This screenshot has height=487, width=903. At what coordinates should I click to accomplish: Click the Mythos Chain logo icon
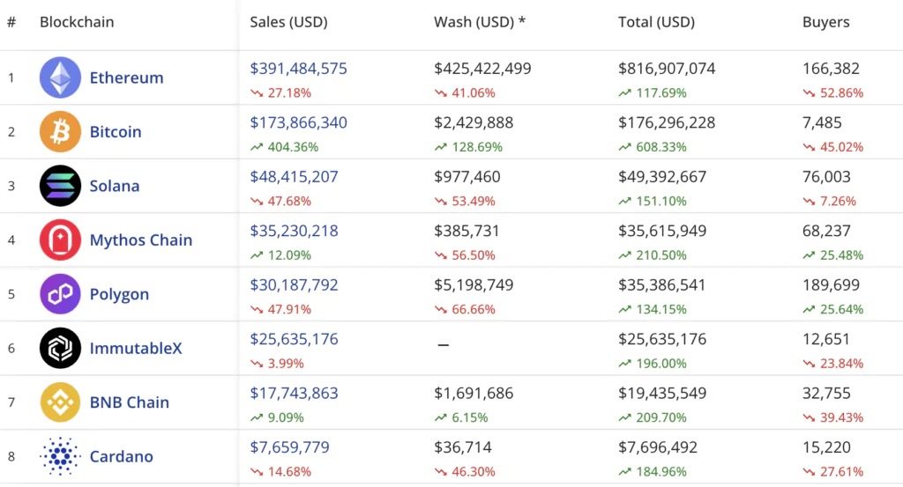click(60, 240)
